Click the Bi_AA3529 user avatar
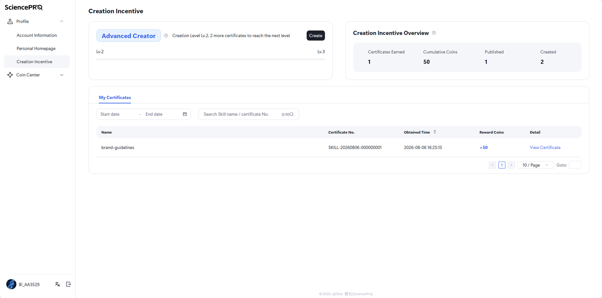Screen dimensions: 602x298 pos(11,284)
